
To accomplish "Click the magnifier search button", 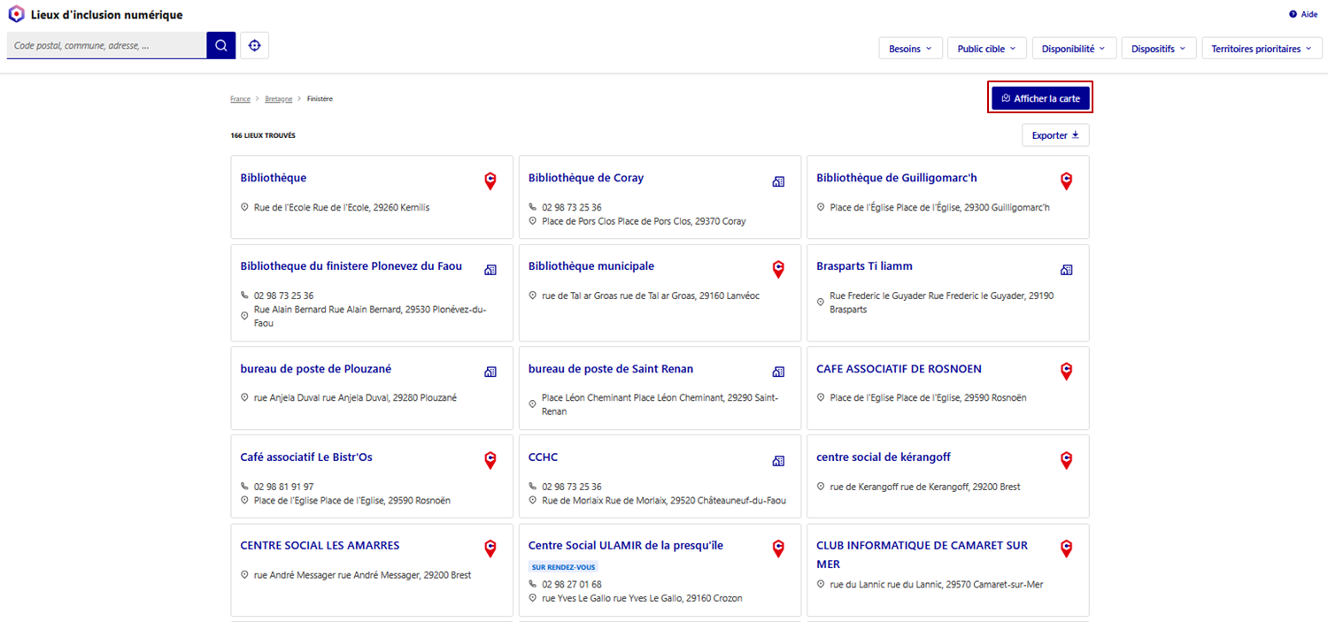I will (221, 45).
